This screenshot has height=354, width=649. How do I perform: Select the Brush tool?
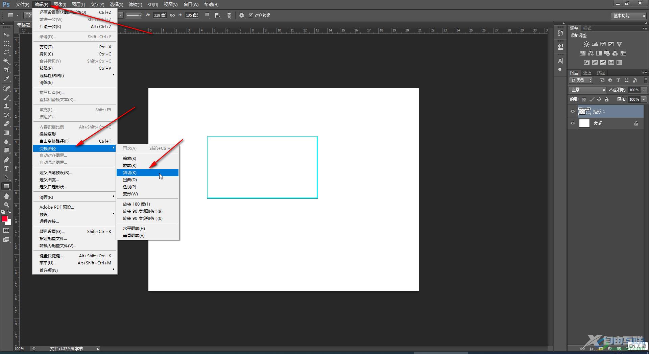click(6, 97)
